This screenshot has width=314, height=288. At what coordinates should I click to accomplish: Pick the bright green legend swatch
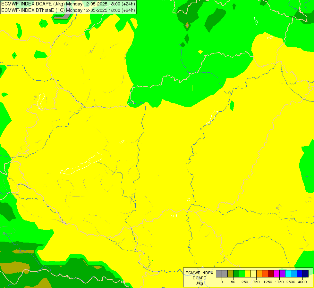(x=242, y=274)
